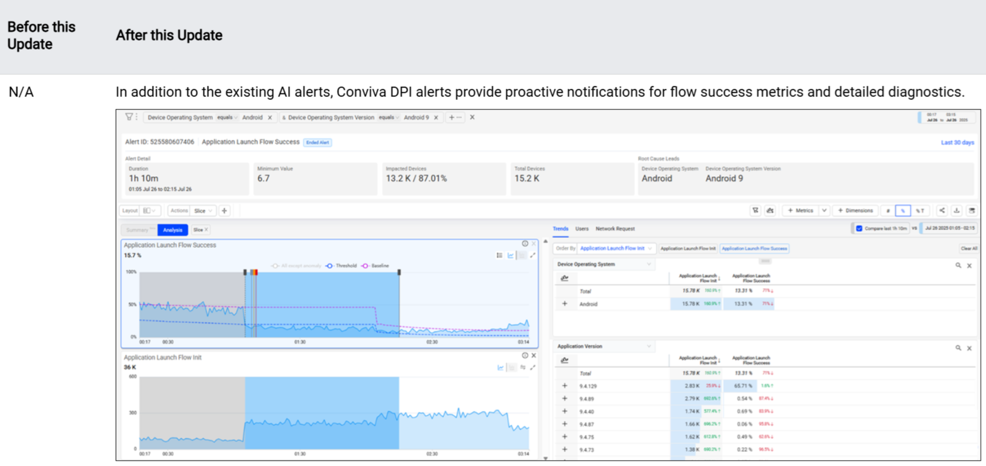Click the filter funnel icon
This screenshot has width=986, height=466.
pos(128,117)
